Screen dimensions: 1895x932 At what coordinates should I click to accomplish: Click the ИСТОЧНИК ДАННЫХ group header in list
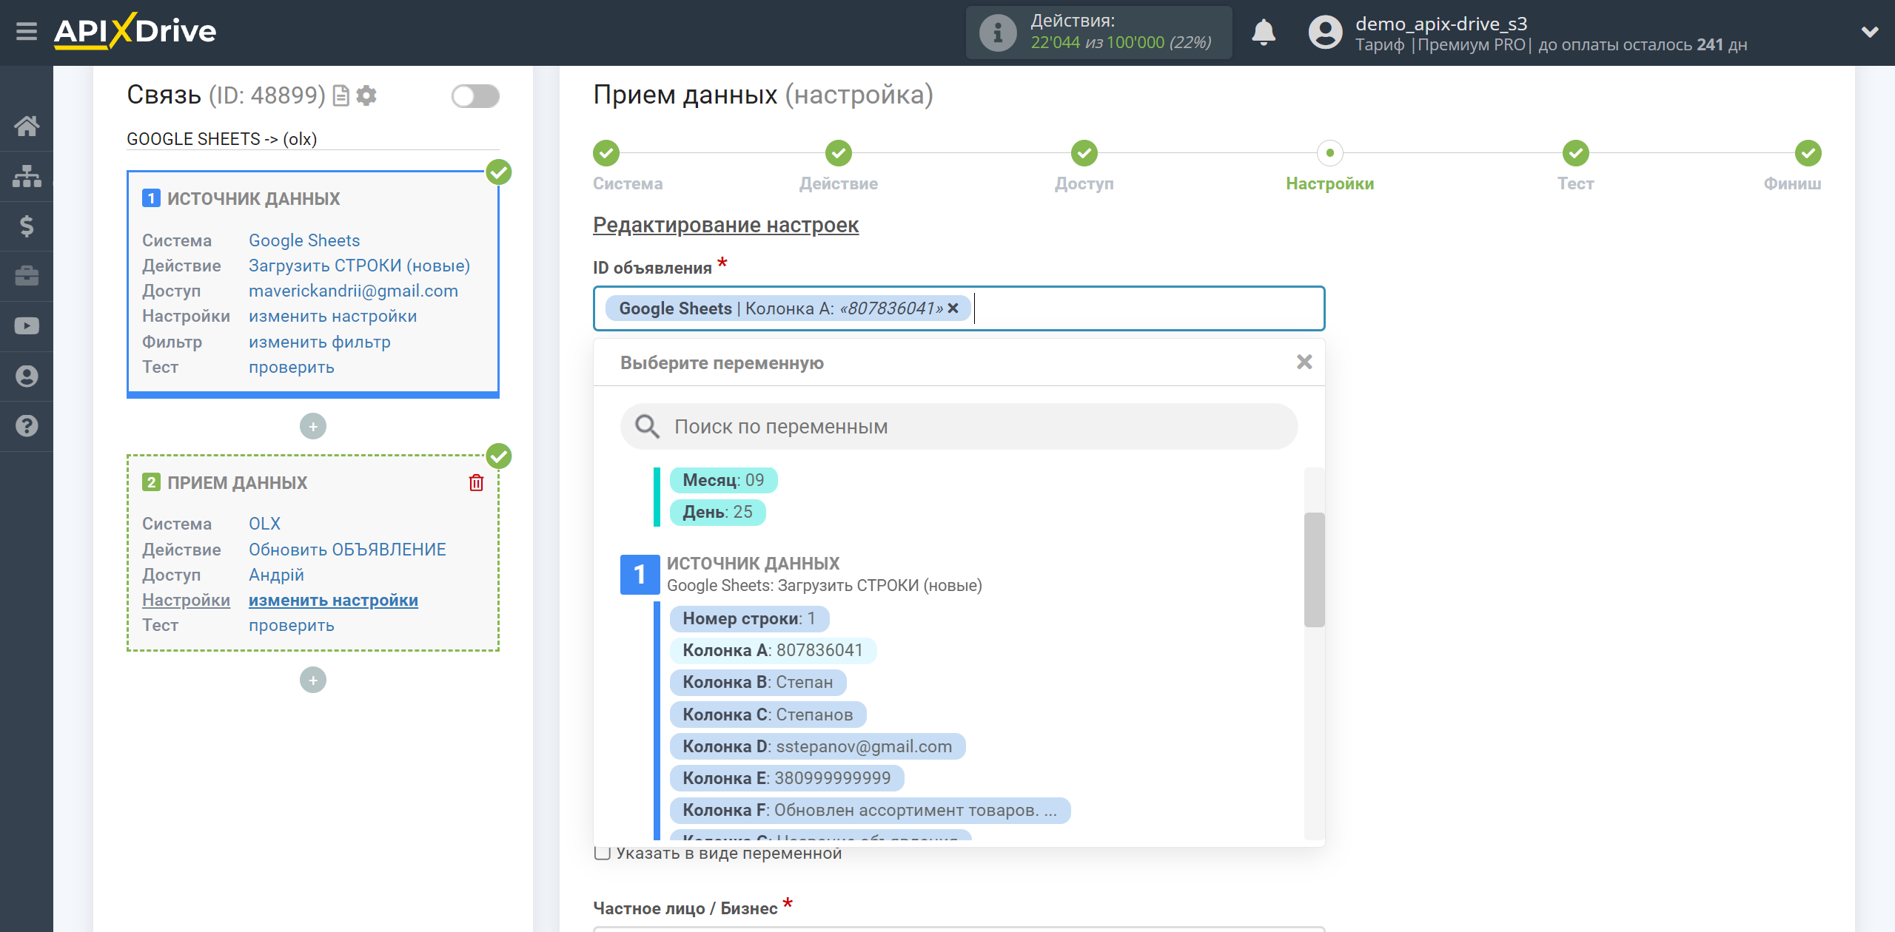753,564
